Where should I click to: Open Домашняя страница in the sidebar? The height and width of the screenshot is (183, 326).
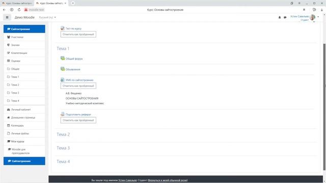point(24,117)
